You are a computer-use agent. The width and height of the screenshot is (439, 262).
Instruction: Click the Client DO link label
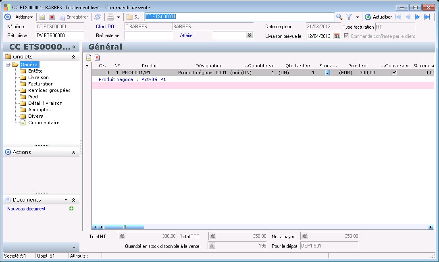pyautogui.click(x=106, y=27)
